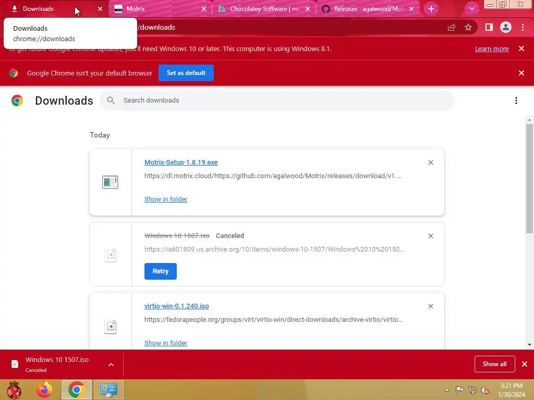Switch to the Chocolatey Software tab

pyautogui.click(x=263, y=9)
